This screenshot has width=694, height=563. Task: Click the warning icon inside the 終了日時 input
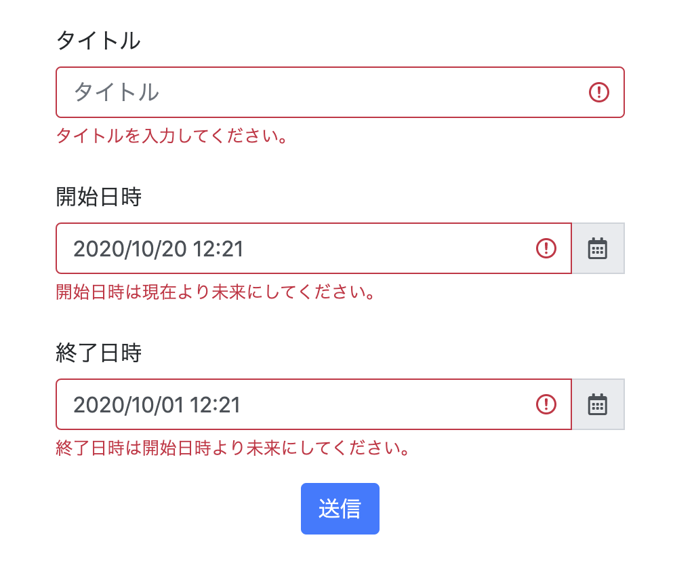546,404
